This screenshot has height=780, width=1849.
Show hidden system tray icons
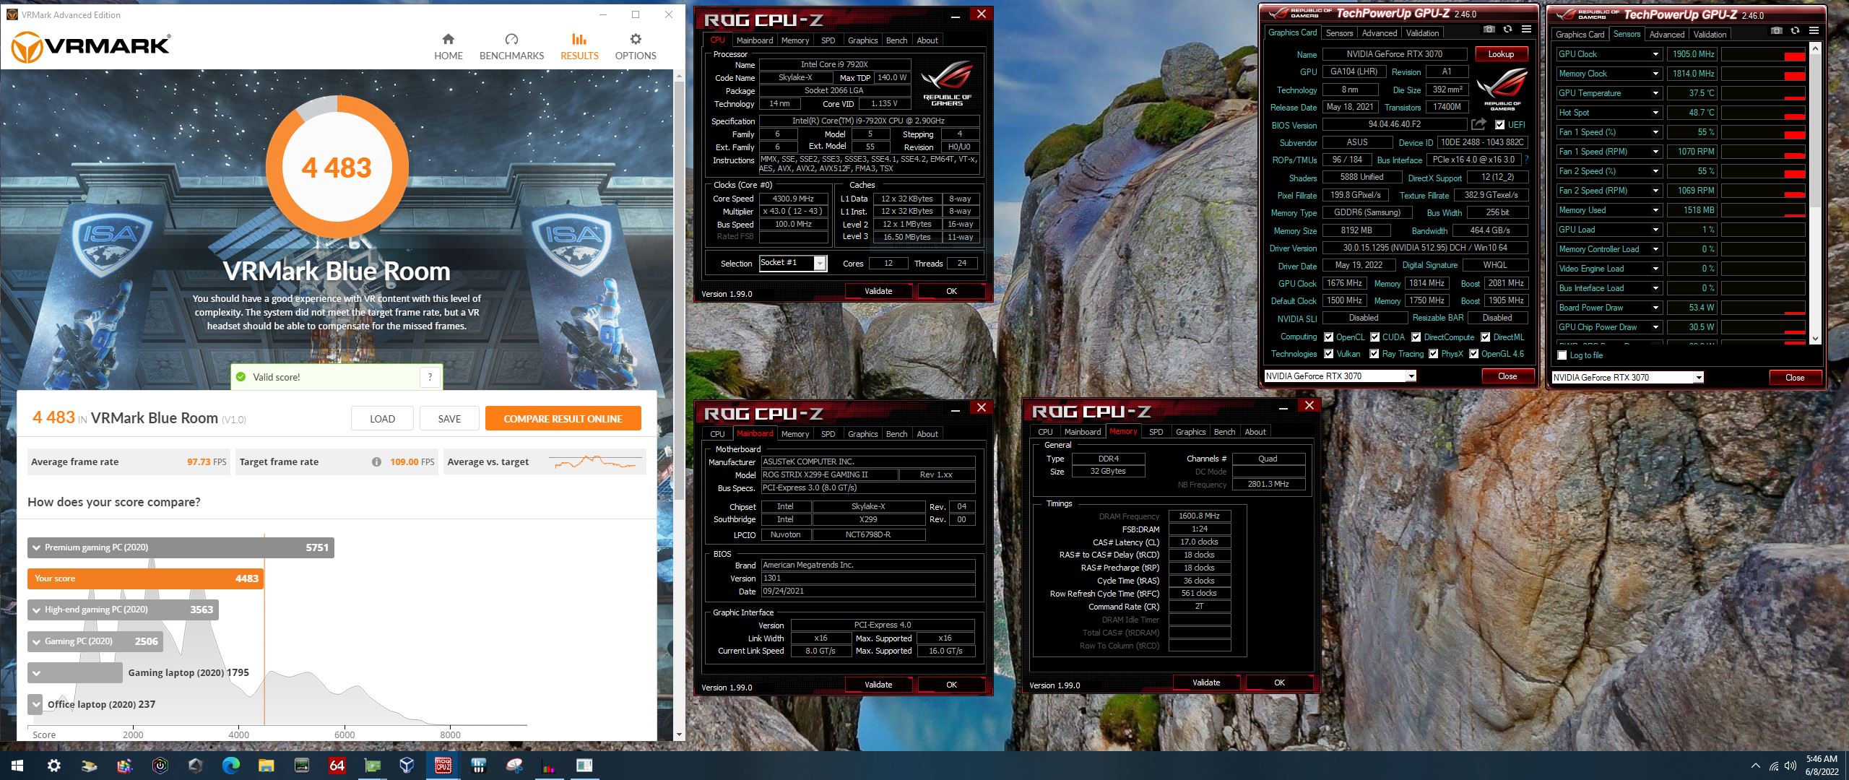pos(1756,766)
